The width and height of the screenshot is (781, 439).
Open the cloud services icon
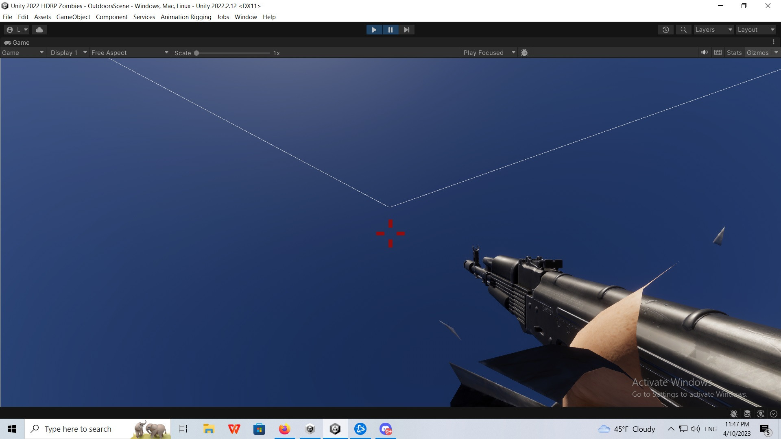tap(39, 30)
